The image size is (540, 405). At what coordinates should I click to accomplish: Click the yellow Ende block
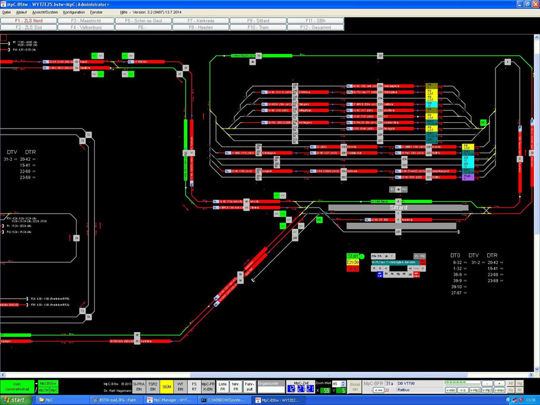click(352, 262)
